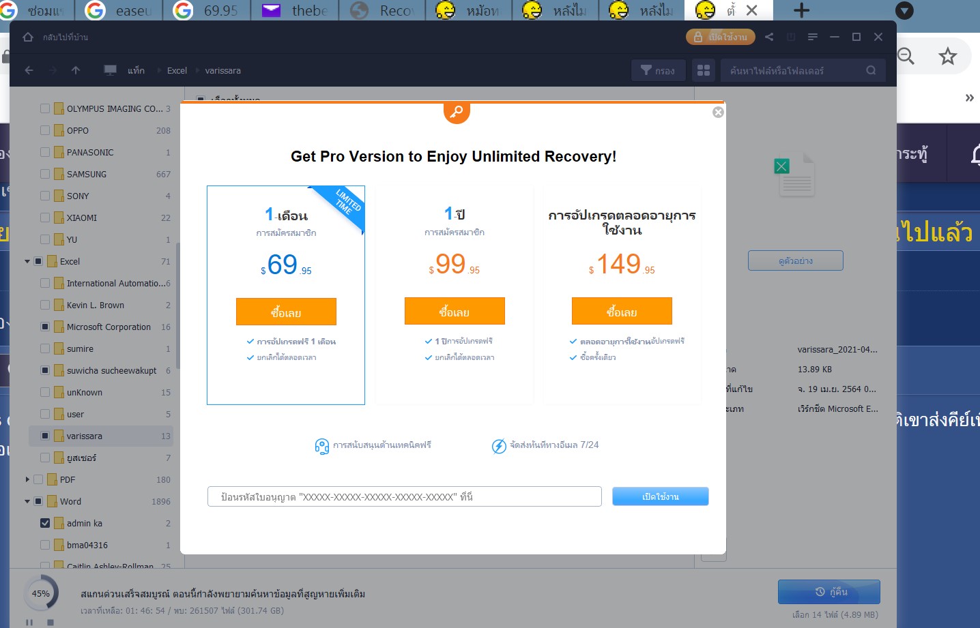Select the International Automation folder row

[101, 283]
